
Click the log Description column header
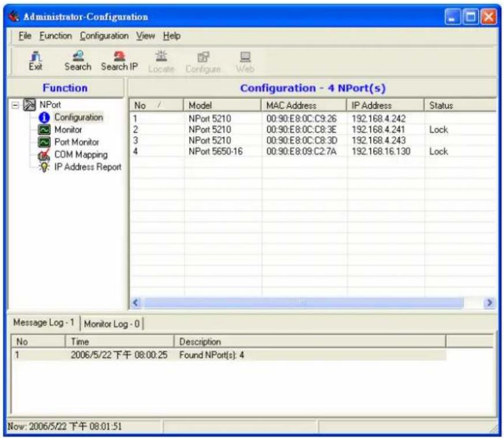pos(310,341)
